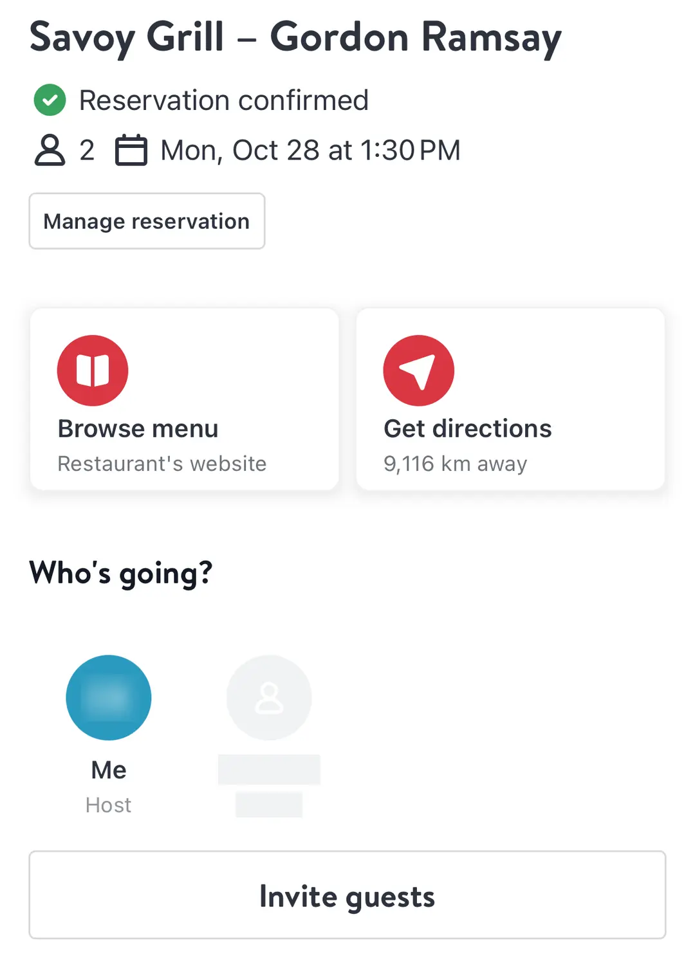Click the Mon, Oct 28 at 1:30 PM date
Viewport: 695px width, 968px height.
tap(310, 151)
